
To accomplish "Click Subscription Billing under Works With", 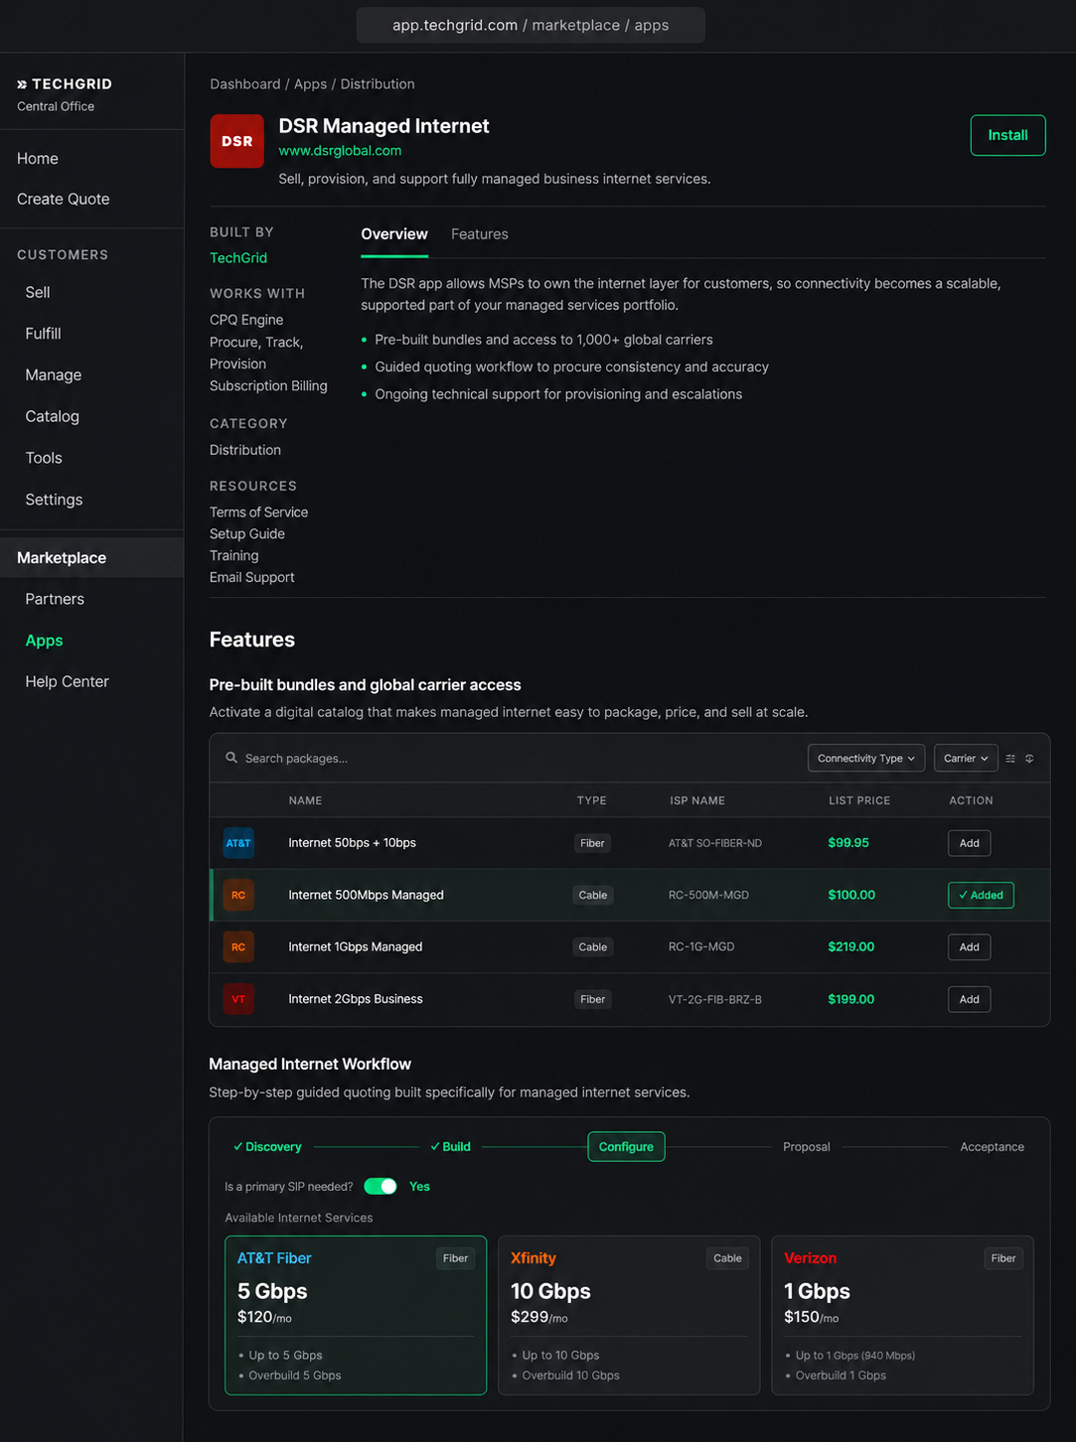I will (268, 386).
